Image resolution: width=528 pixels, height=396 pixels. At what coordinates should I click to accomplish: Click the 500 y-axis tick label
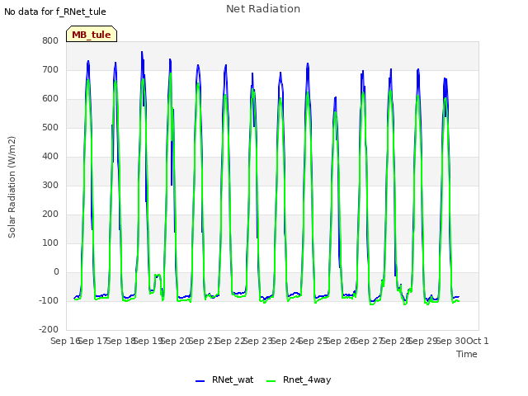[x=50, y=128]
